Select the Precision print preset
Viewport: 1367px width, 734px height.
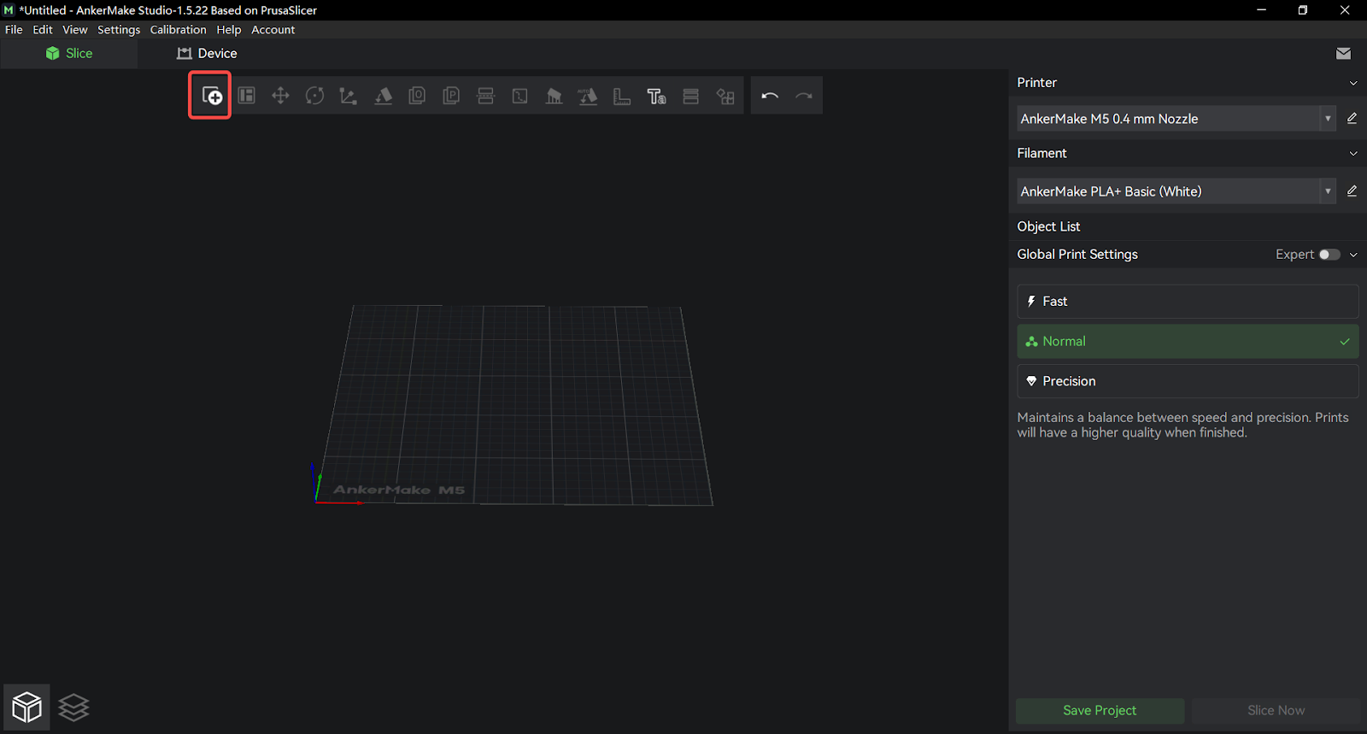tap(1188, 381)
